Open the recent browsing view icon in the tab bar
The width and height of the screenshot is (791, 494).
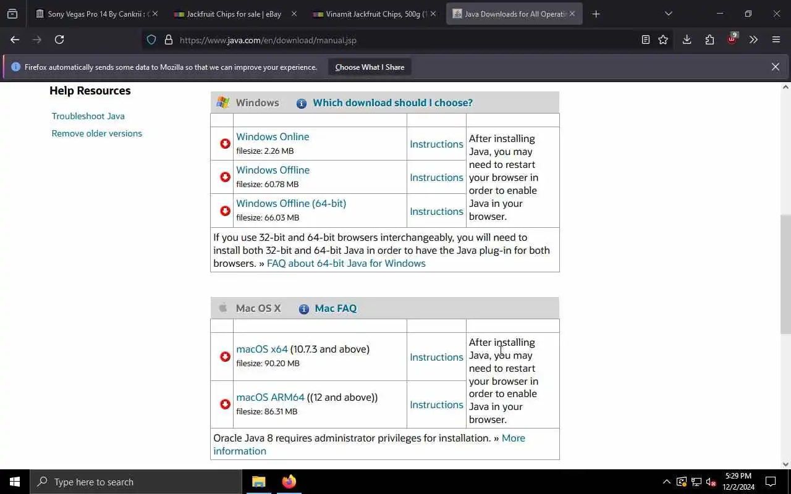(12, 14)
